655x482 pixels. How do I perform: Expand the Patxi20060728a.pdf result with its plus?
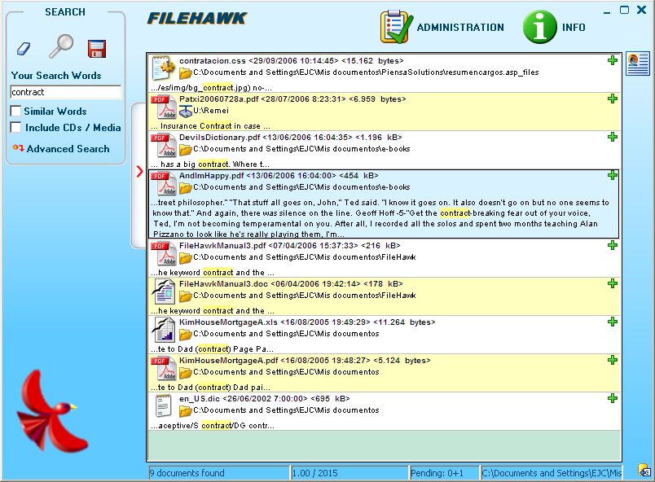tap(613, 99)
